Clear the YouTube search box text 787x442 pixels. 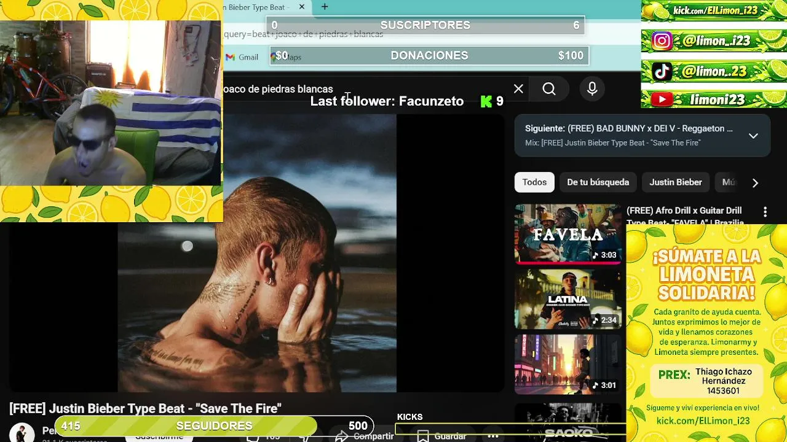(518, 89)
